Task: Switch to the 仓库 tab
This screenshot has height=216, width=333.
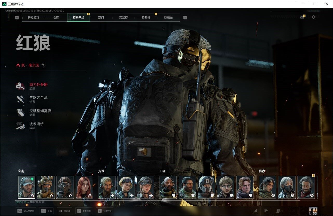Action: (x=56, y=17)
